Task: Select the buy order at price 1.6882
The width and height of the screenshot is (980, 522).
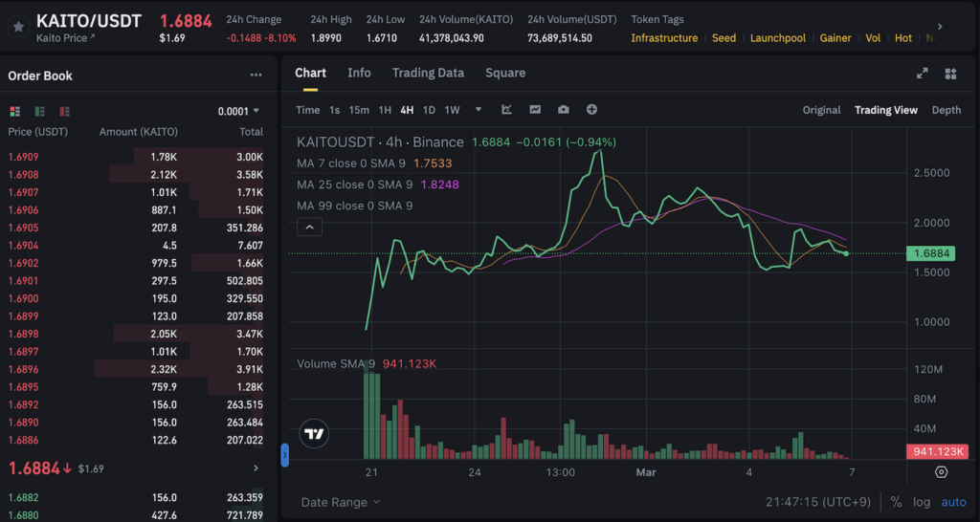Action: pos(136,498)
